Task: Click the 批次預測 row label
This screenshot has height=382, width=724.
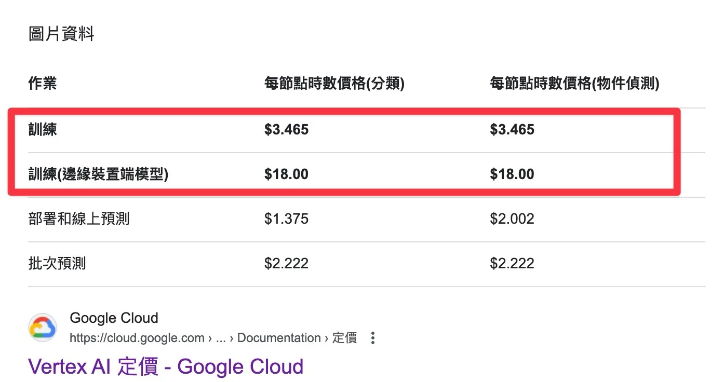Action: click(57, 263)
